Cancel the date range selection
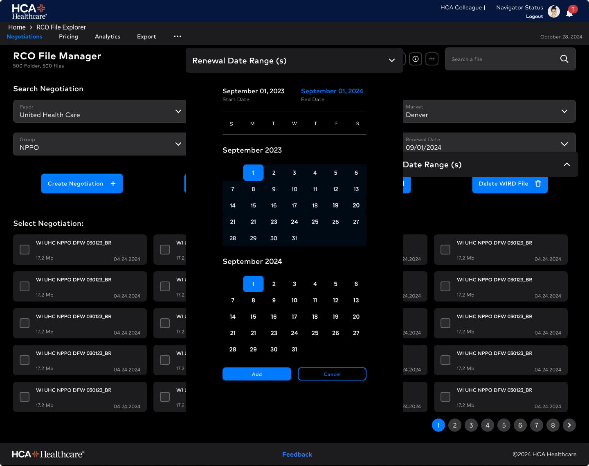 332,374
